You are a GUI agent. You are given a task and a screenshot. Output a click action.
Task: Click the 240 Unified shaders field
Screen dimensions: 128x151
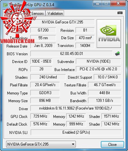[48, 77]
